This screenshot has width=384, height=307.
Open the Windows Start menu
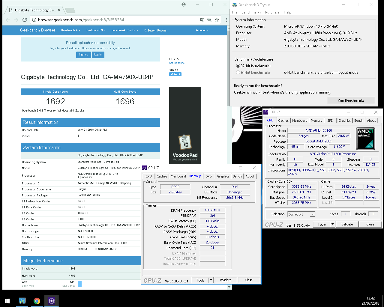click(7, 301)
